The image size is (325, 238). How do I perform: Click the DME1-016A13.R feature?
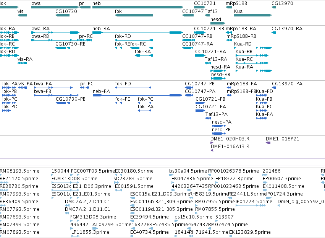point(212,150)
